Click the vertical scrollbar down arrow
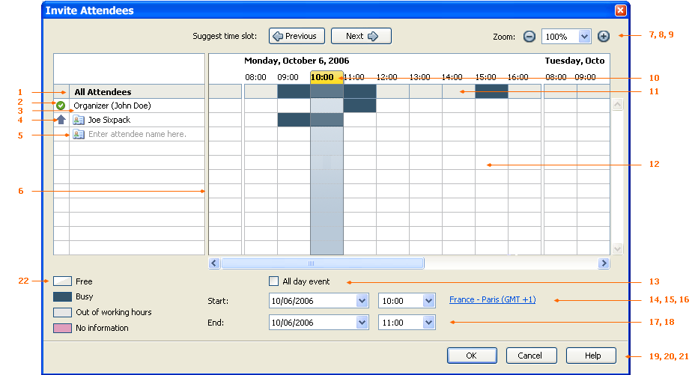 pyautogui.click(x=618, y=249)
